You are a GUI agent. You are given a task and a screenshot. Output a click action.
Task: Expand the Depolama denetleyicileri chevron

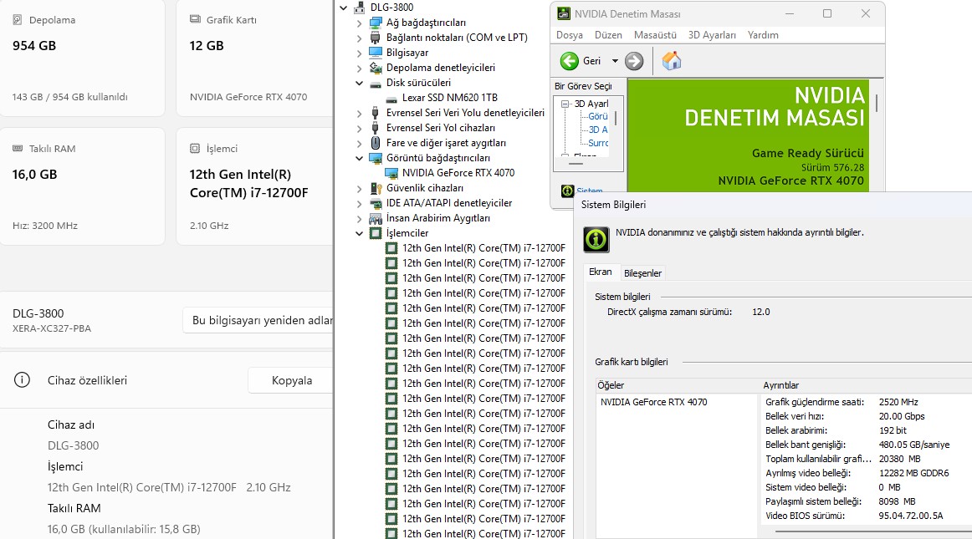click(x=360, y=69)
